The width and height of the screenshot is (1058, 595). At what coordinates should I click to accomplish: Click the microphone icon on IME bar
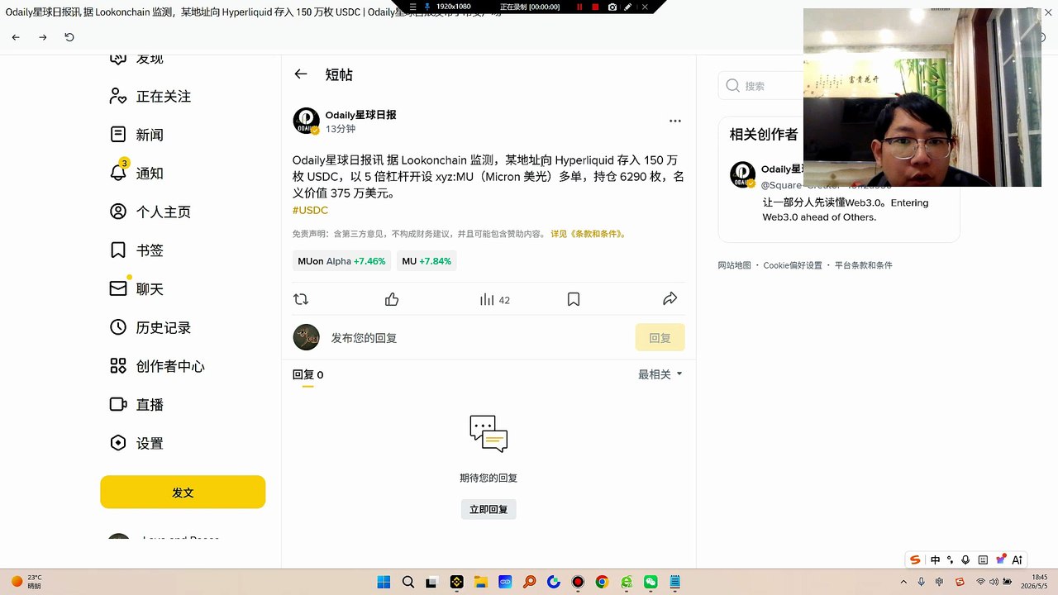pyautogui.click(x=965, y=559)
